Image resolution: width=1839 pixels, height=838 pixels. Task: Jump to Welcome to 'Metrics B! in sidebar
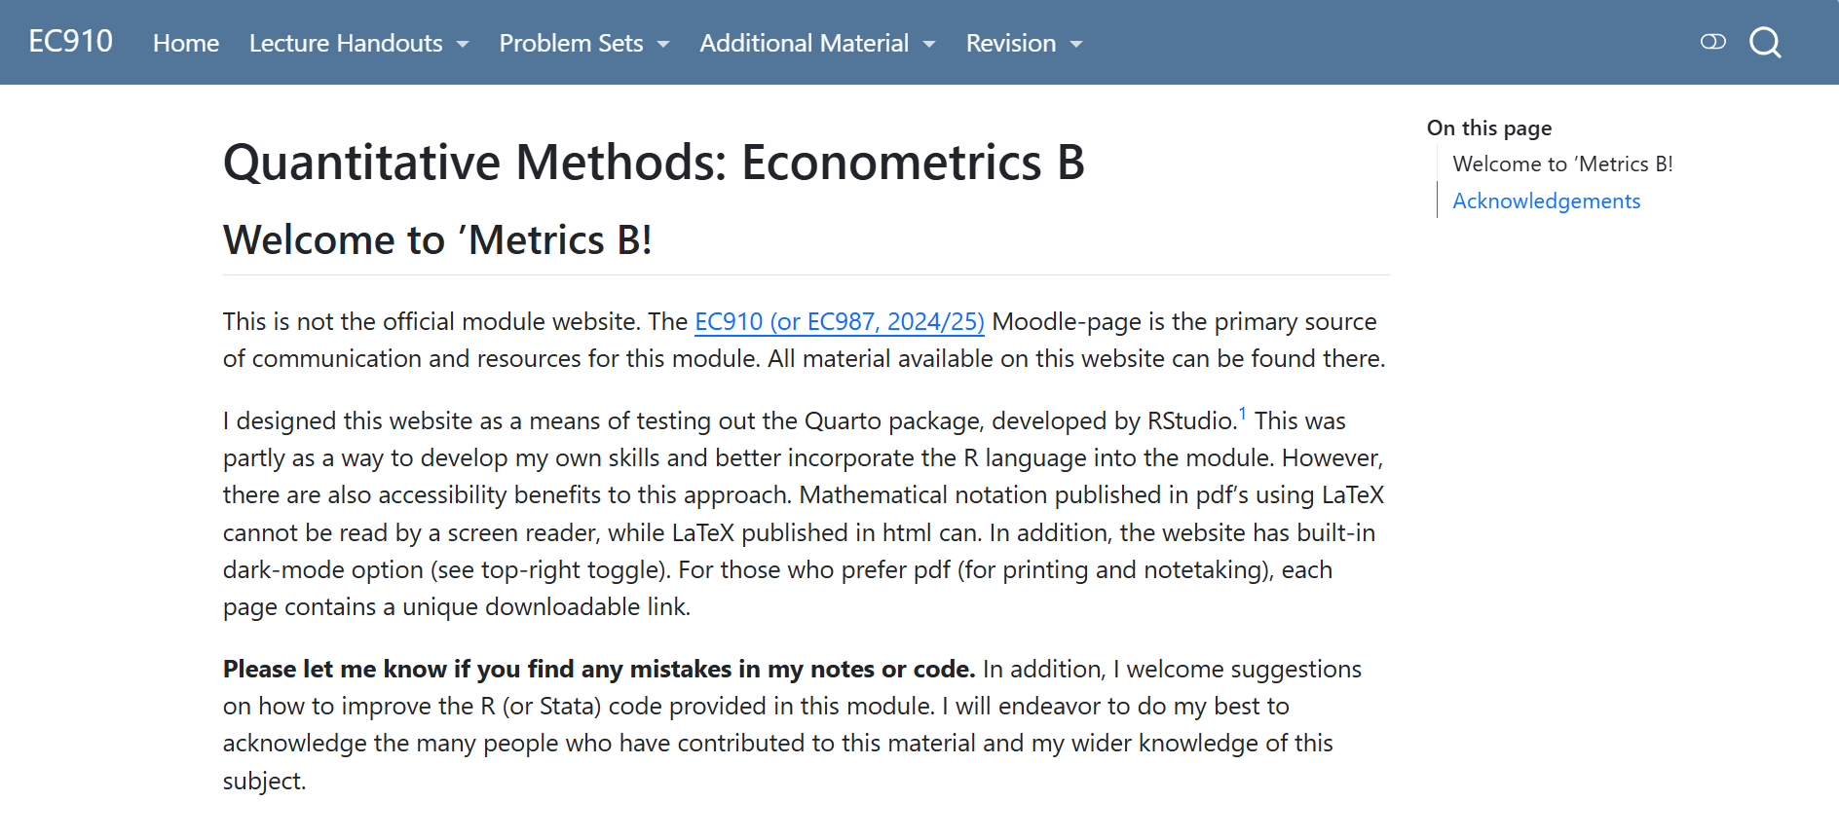pyautogui.click(x=1562, y=164)
